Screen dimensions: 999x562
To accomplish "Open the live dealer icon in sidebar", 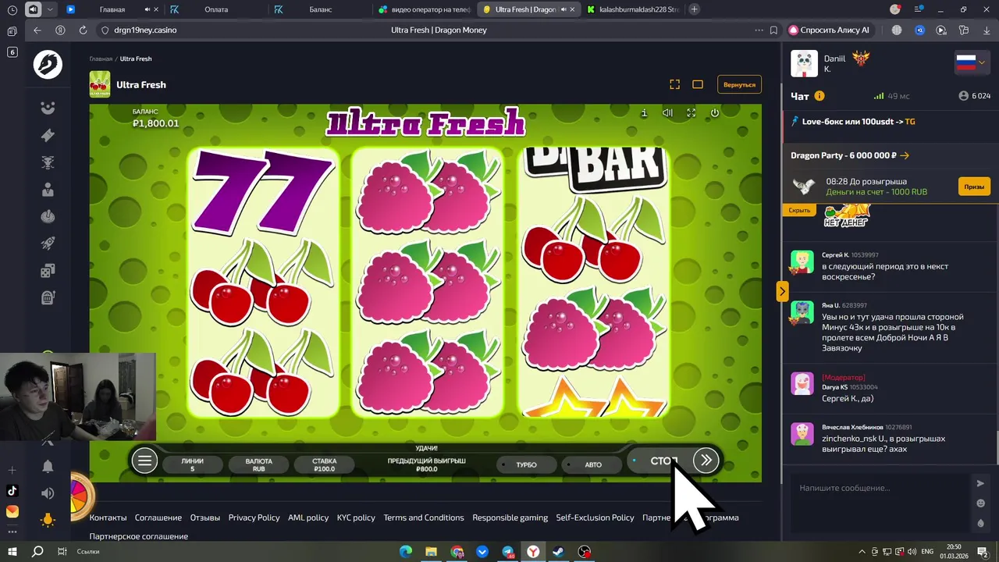I will (x=48, y=190).
